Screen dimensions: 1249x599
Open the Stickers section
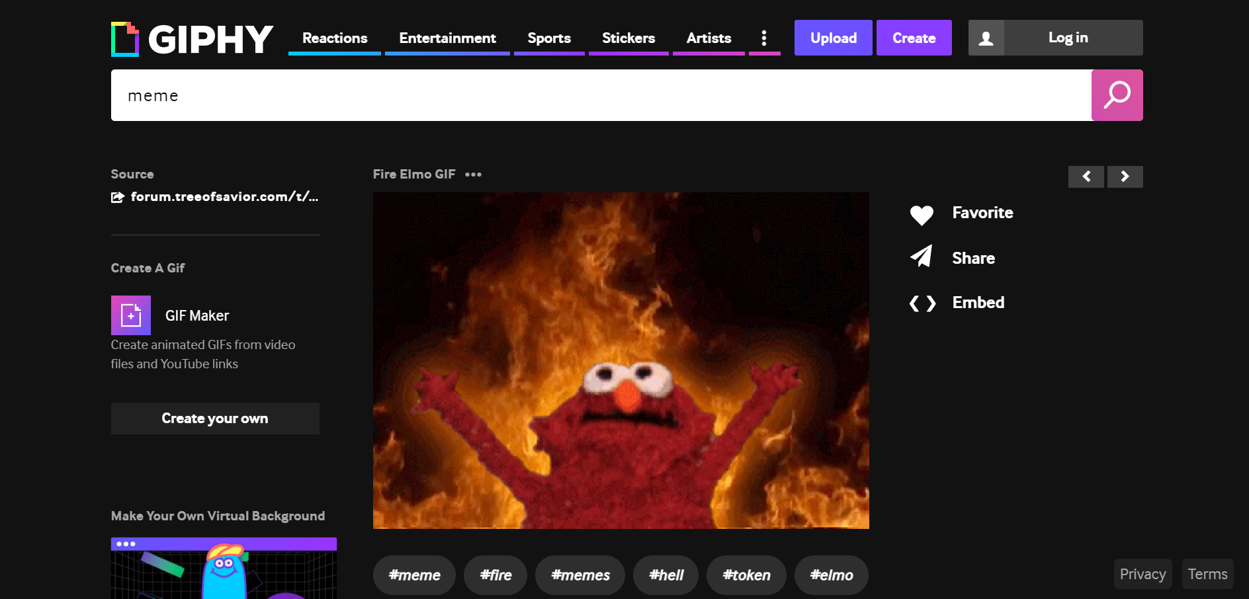click(x=628, y=38)
